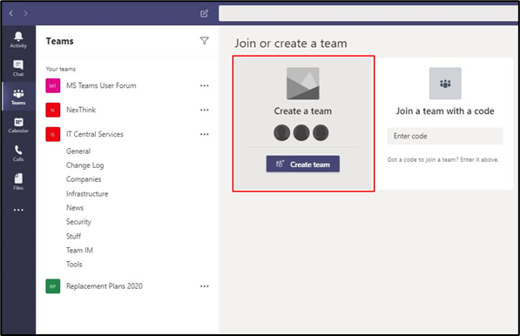Screen dimensions: 520x336
Task: Click the new chat compose icon
Action: pyautogui.click(x=205, y=13)
